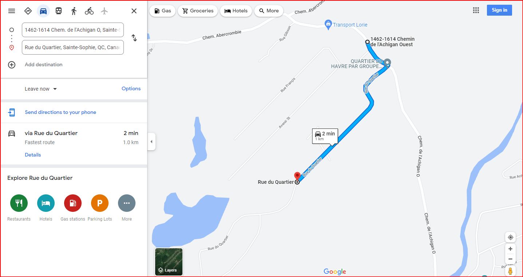Open Pegman Street View control

coord(510,271)
